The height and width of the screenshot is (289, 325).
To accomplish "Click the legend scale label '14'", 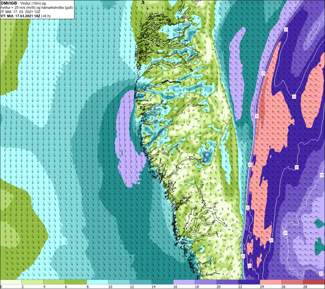I will 153,287.
